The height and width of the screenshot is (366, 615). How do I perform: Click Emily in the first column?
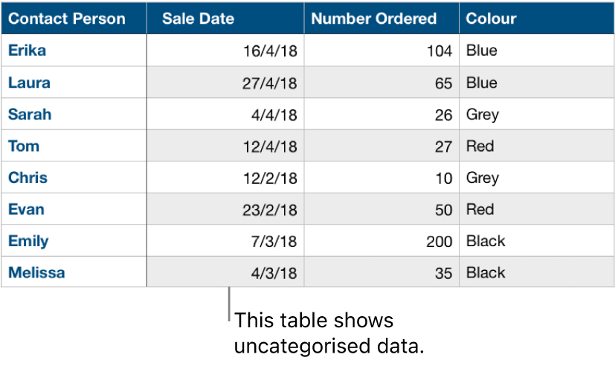(28, 241)
